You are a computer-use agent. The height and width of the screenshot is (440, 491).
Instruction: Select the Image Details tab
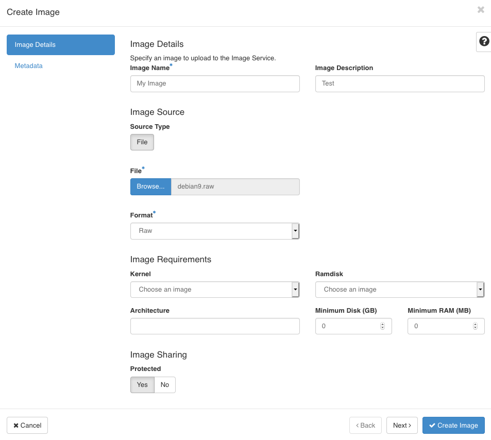(61, 45)
